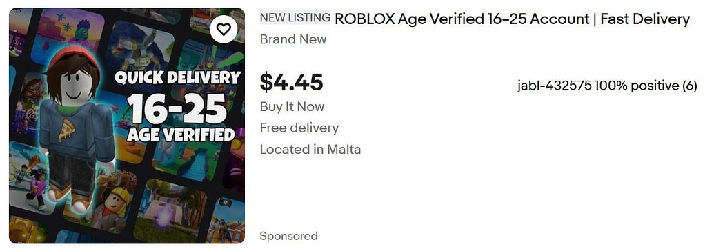Screen dimensions: 714x249
Task: Click the Buy It Now label
Action: [x=292, y=107]
